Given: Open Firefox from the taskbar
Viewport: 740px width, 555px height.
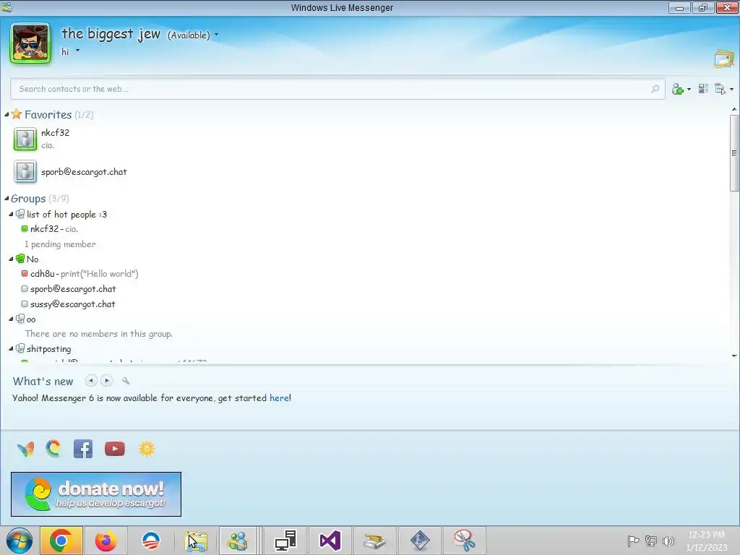Looking at the screenshot, I should 106,541.
